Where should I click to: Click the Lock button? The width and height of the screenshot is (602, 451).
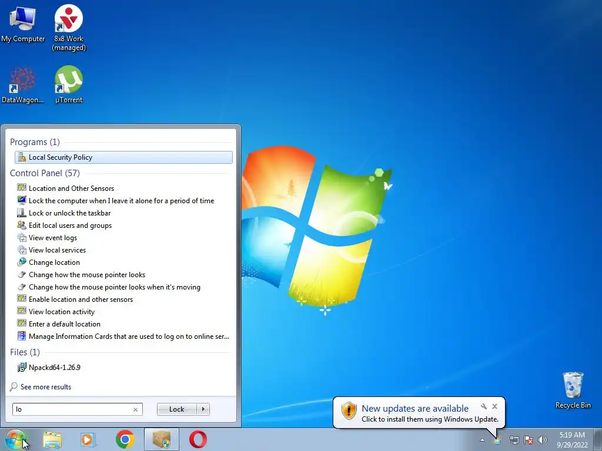(x=176, y=409)
